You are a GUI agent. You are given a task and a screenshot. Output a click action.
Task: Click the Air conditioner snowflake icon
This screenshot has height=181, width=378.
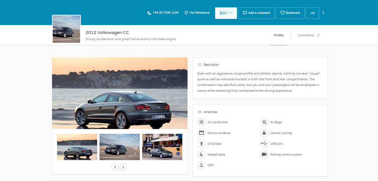[201, 122]
